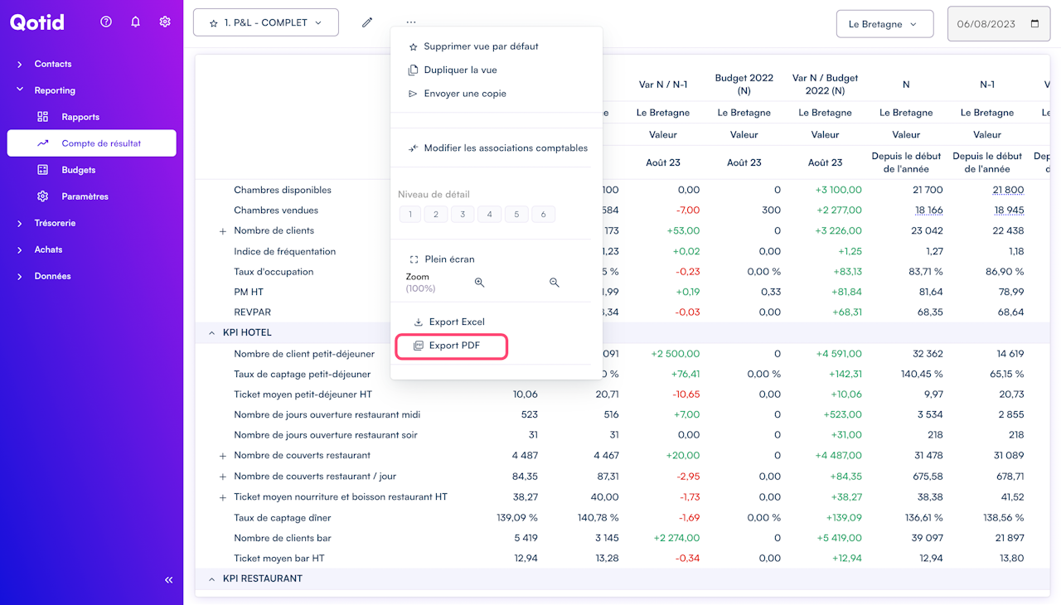Open the notifications bell icon
1061x605 pixels.
pos(136,22)
